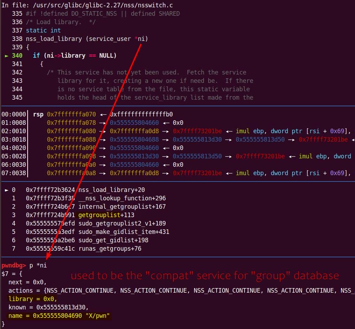The image size is (355, 329).
Task: Click the green current-line arrow marker at line 340
Action: pyautogui.click(x=7, y=56)
